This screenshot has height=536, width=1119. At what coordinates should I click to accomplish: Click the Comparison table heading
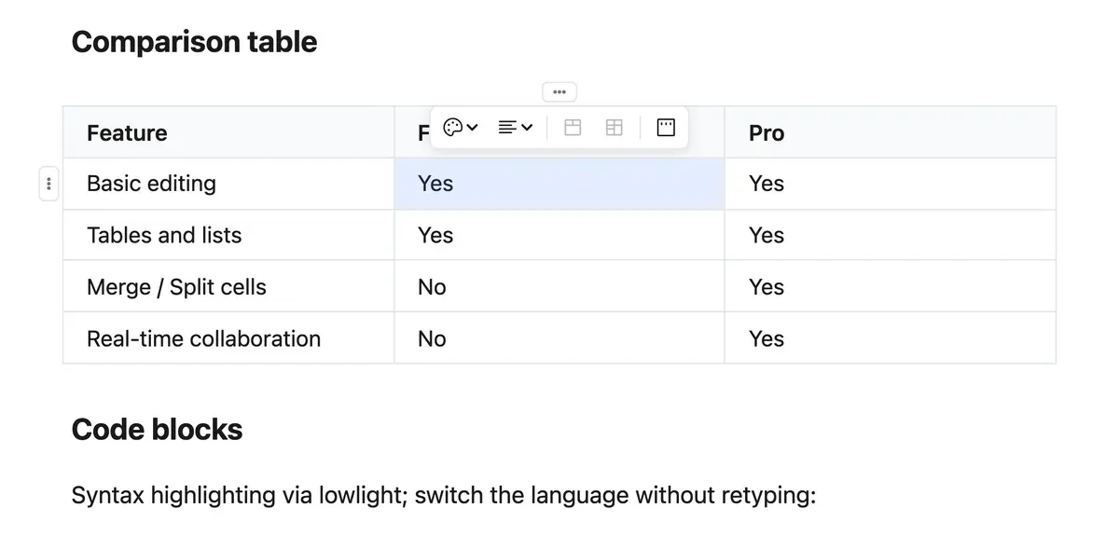point(194,42)
